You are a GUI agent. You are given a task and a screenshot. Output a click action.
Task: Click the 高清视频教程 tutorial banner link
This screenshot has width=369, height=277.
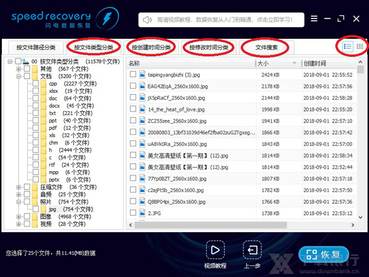(228, 20)
